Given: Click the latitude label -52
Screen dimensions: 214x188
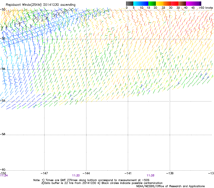Looking at the screenshot, I should (x=3, y=38).
